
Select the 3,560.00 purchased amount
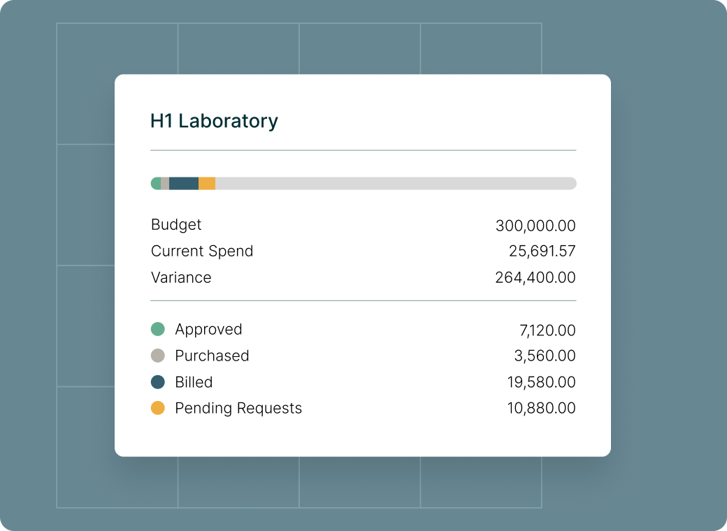545,356
